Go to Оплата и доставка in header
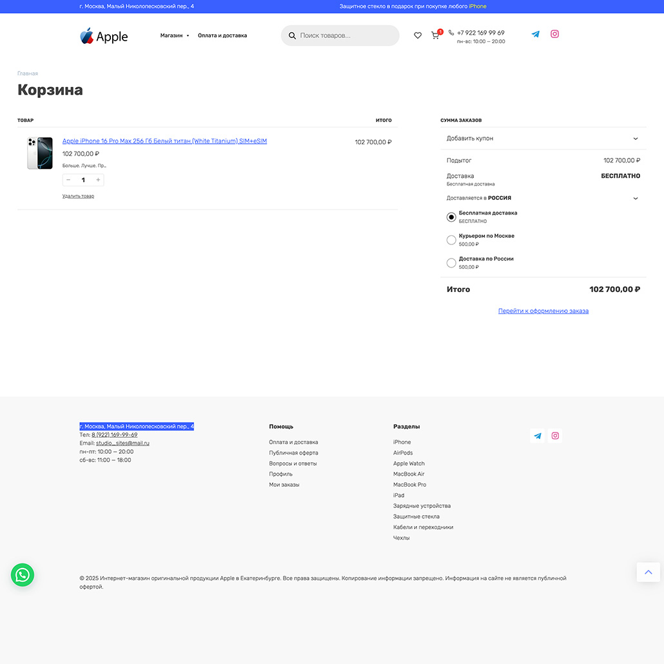This screenshot has width=664, height=664. pyautogui.click(x=222, y=35)
